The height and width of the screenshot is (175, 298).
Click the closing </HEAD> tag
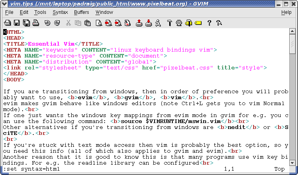pos(15,74)
